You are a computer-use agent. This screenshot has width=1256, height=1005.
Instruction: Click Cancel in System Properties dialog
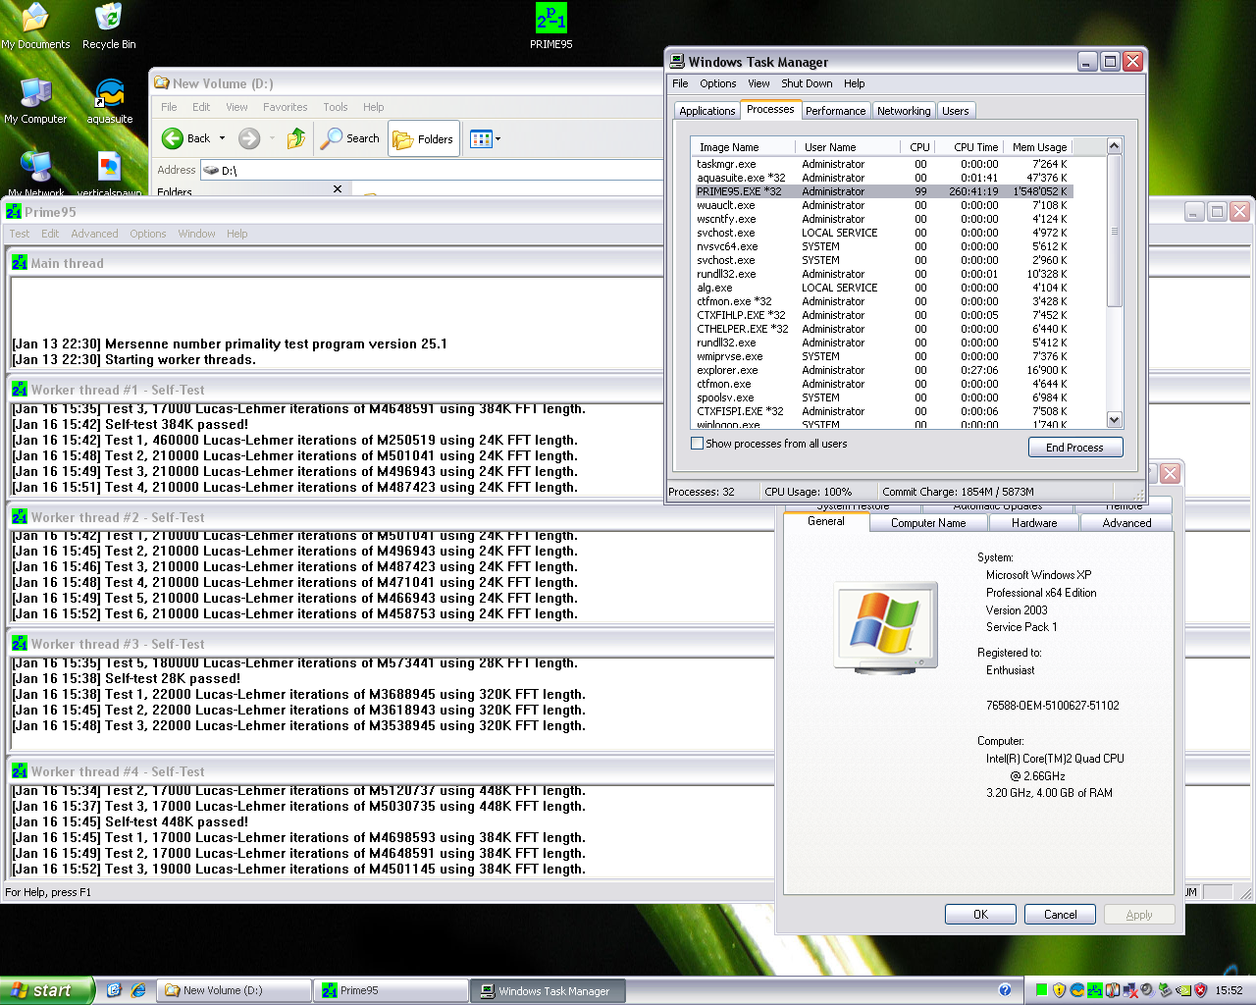pyautogui.click(x=1059, y=915)
